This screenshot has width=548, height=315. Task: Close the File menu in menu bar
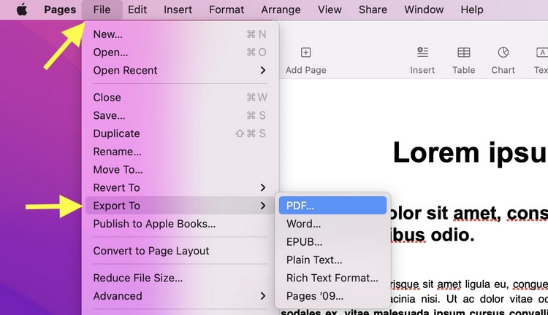pyautogui.click(x=102, y=9)
